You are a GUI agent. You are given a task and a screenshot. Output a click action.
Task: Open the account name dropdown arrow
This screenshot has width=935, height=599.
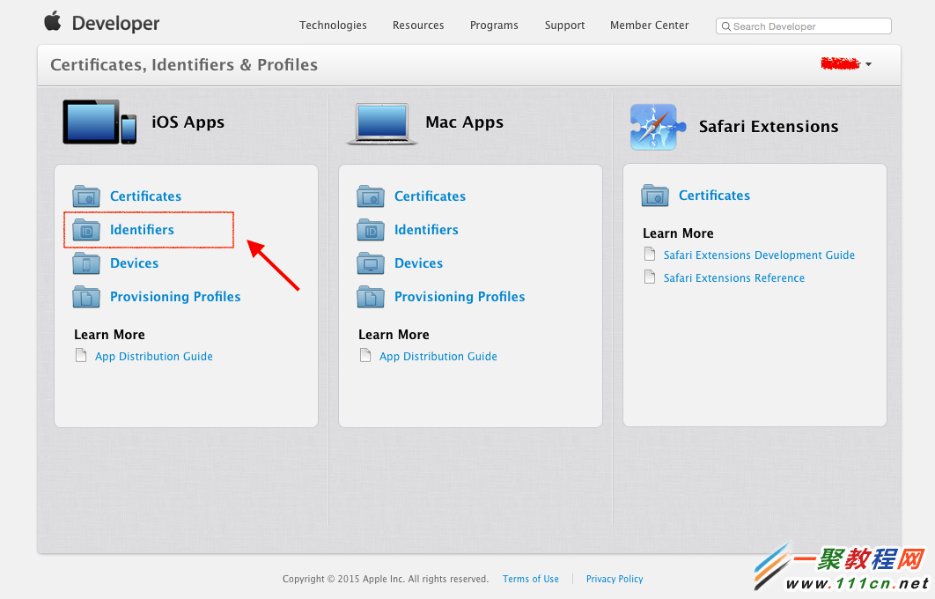[868, 63]
